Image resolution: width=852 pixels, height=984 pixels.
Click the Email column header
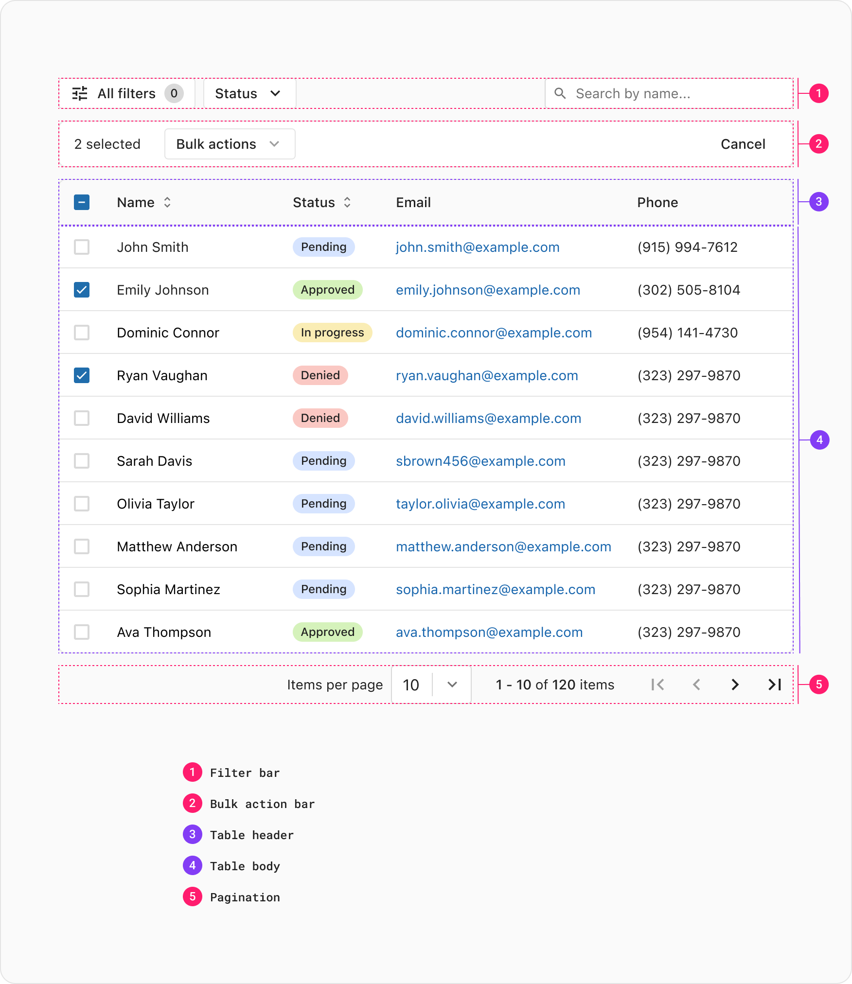pos(413,202)
